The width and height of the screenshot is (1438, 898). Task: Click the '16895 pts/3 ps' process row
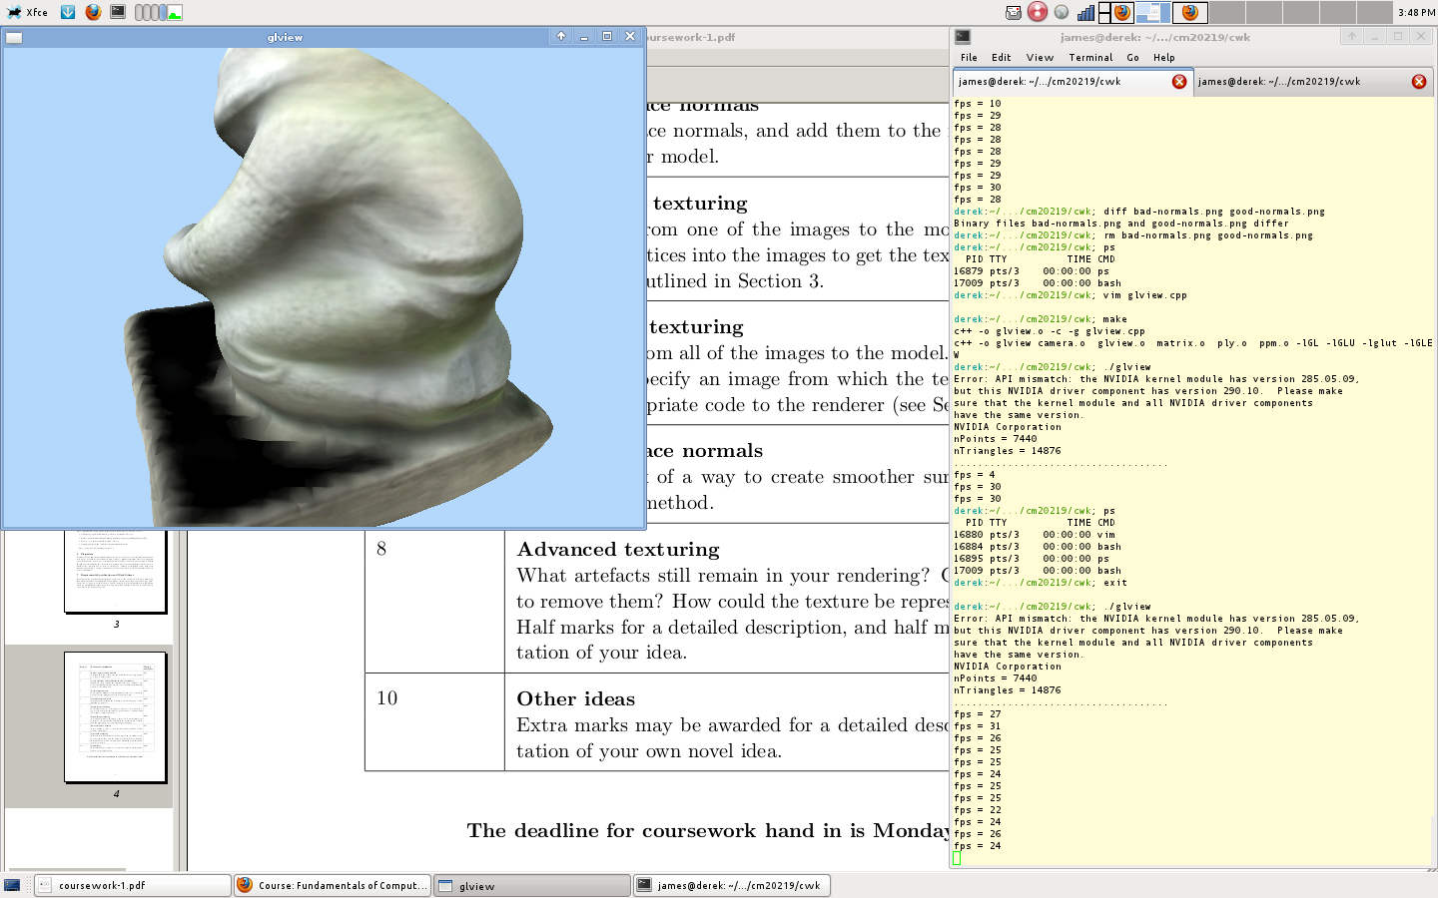pyautogui.click(x=1032, y=559)
